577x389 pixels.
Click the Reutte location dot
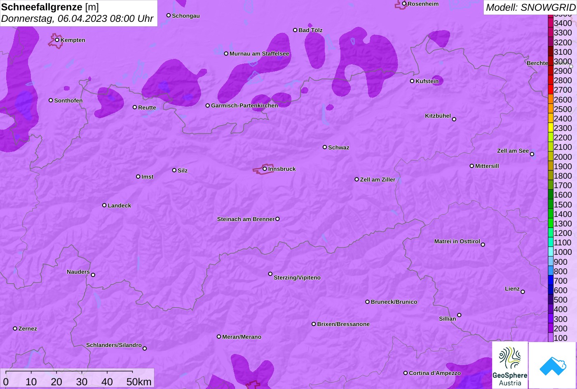[x=135, y=107]
